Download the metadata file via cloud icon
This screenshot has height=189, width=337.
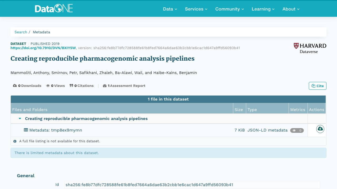320,129
